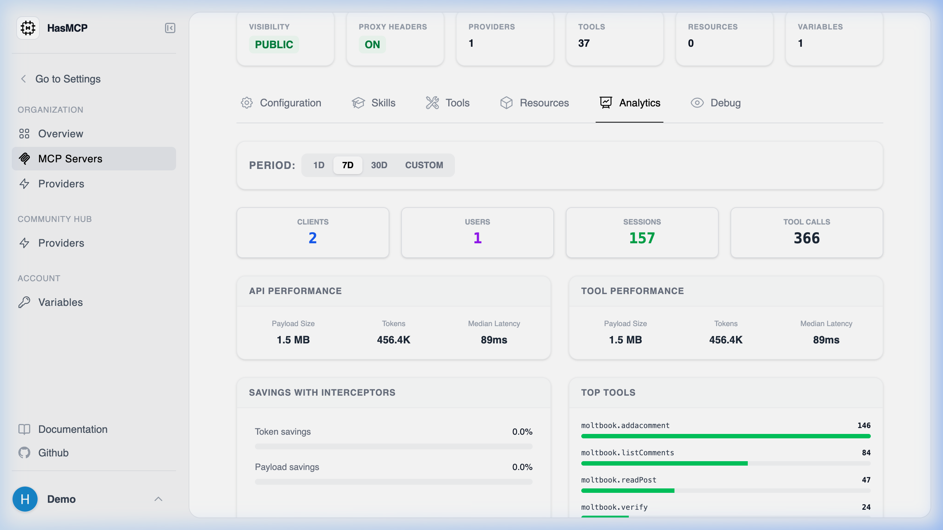The image size is (943, 530).
Task: Collapse the sidebar using the collapse icon
Action: (170, 28)
